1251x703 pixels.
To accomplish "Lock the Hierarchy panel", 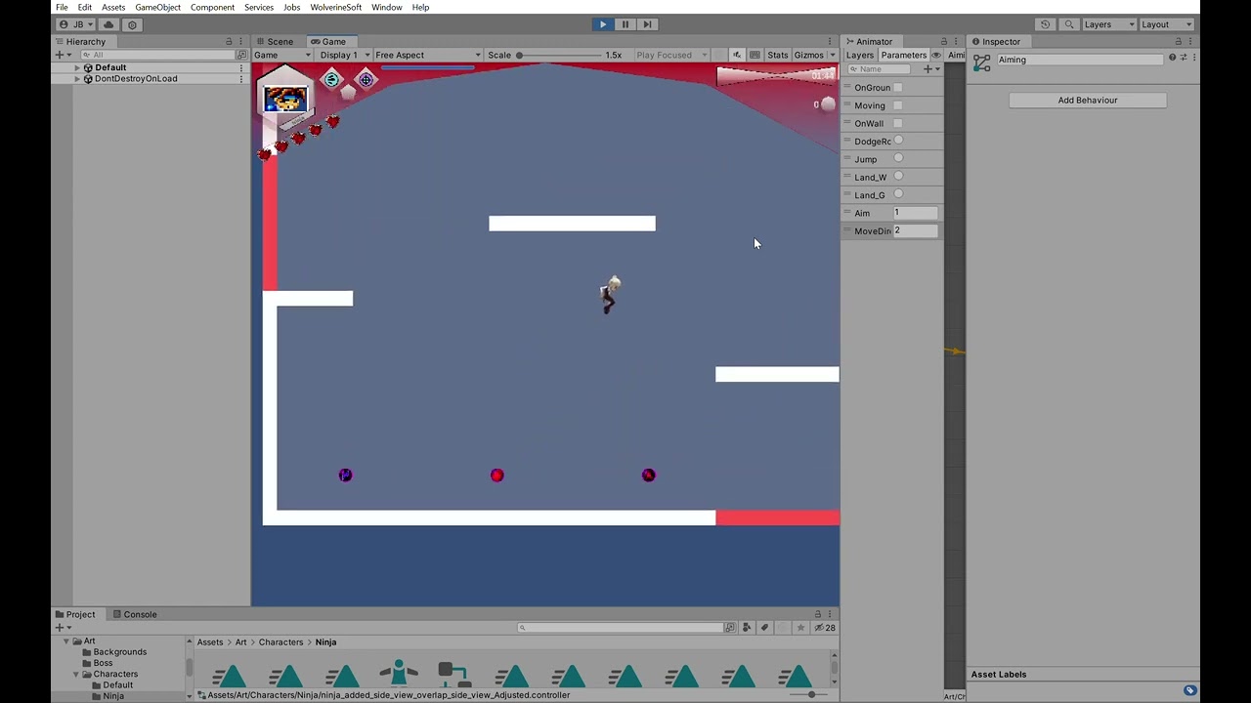I will coord(230,41).
